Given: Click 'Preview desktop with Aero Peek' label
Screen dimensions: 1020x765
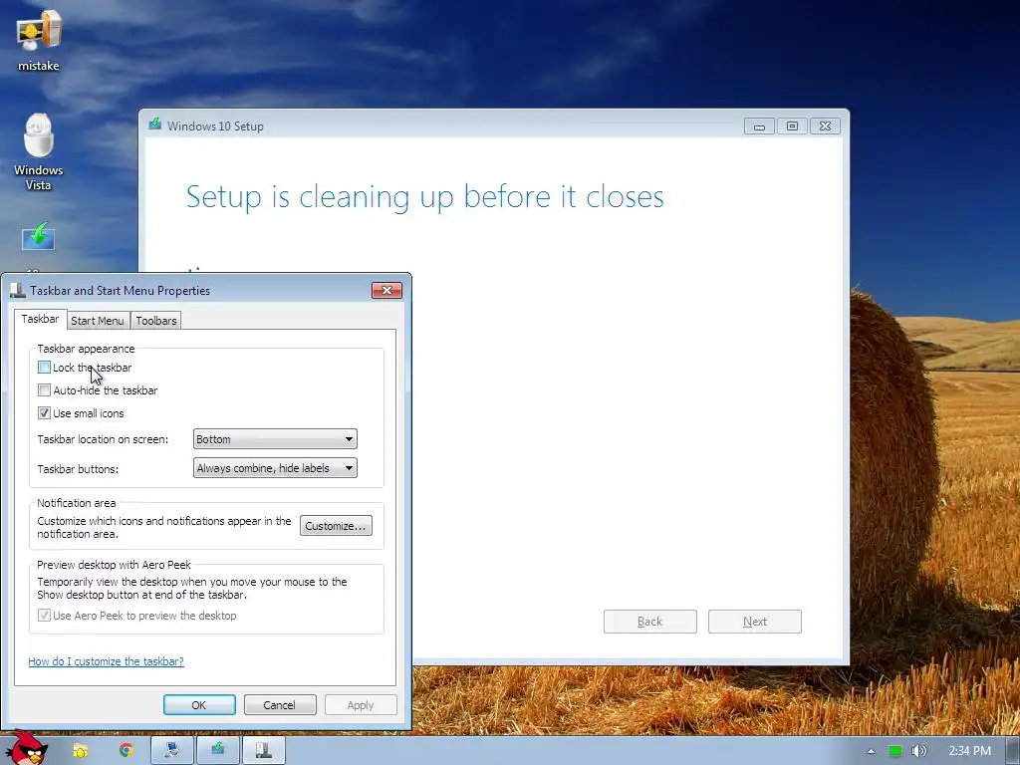Looking at the screenshot, I should pyautogui.click(x=114, y=565).
